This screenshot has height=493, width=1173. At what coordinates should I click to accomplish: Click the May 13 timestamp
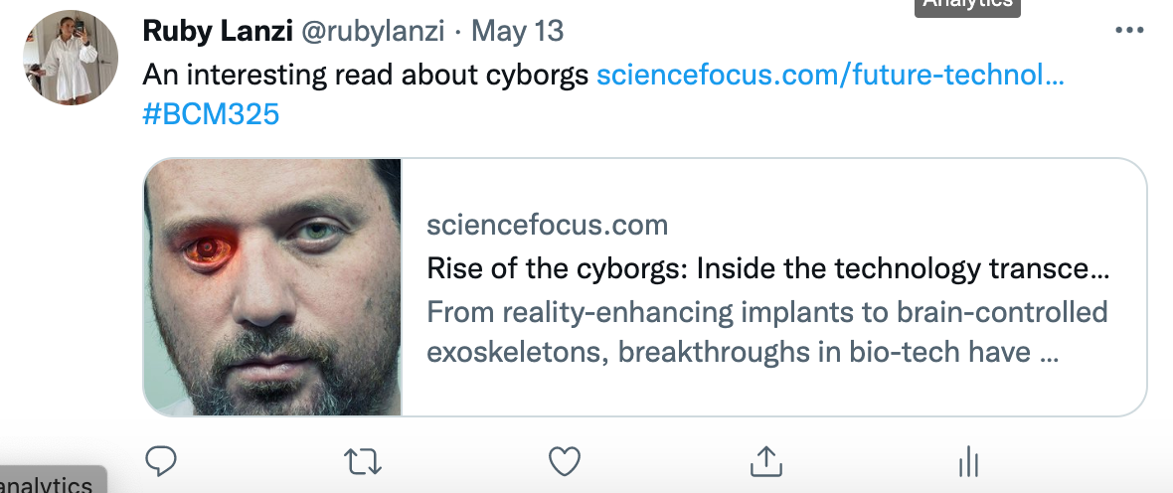(517, 31)
